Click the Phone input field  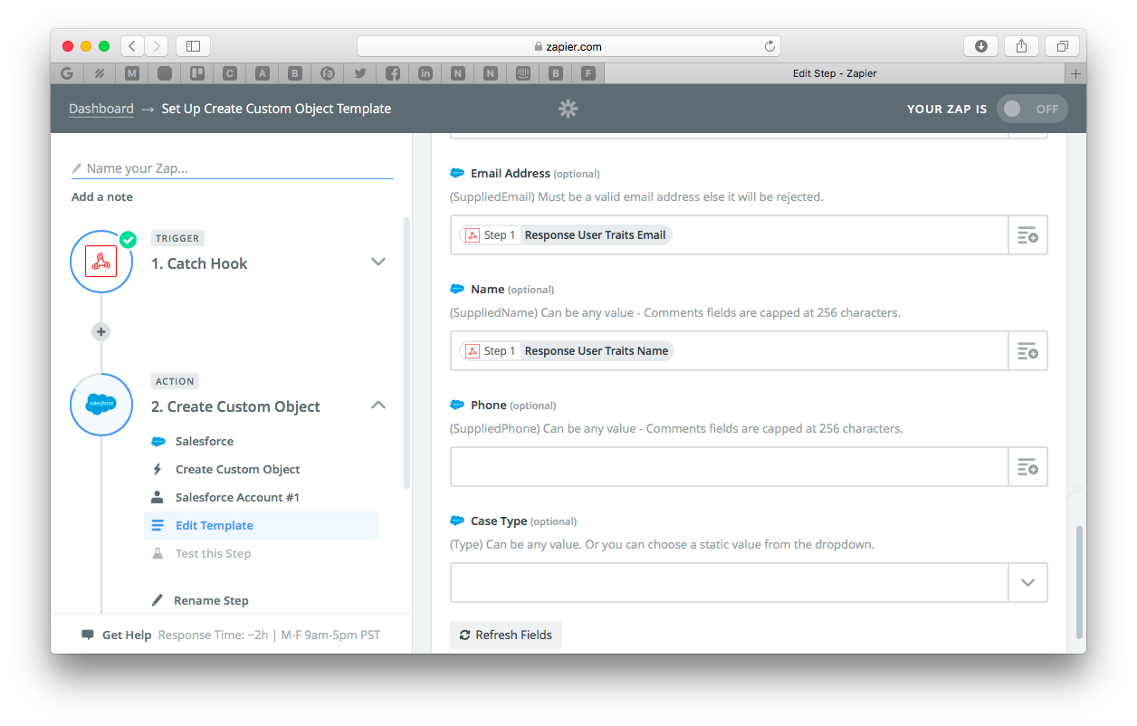[x=730, y=467]
